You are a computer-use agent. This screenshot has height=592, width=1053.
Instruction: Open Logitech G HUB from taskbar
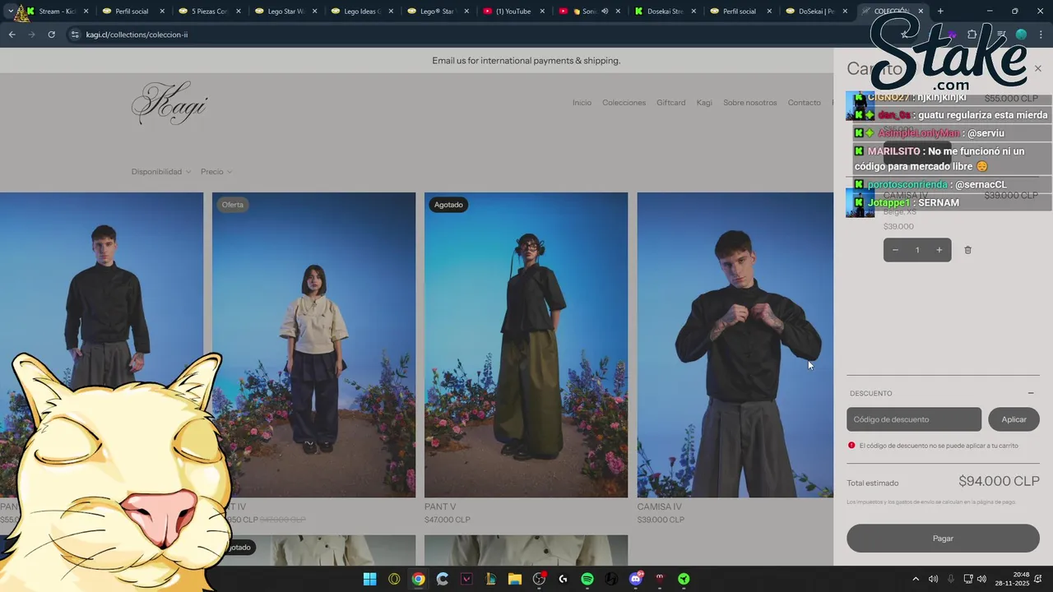563,579
